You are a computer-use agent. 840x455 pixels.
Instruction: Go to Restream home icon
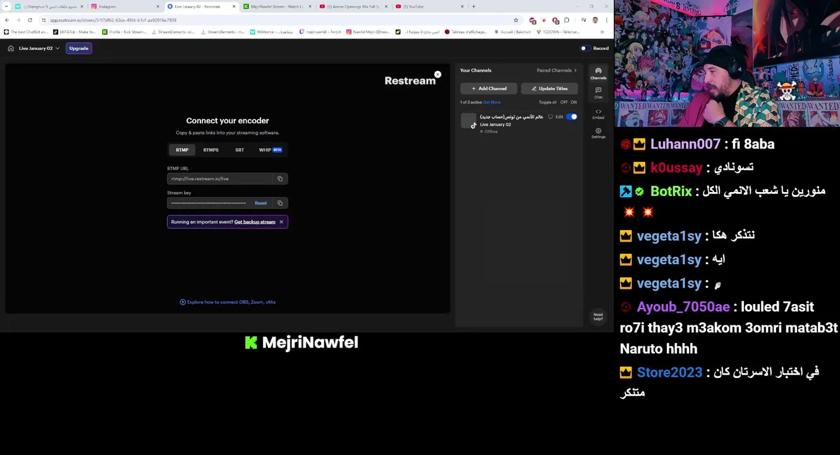11,48
